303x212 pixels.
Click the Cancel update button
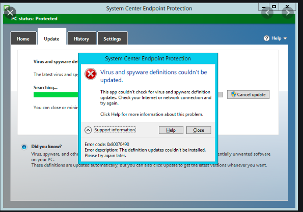point(249,94)
